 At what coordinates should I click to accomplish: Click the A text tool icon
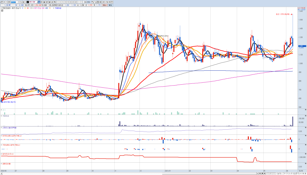pos(305,173)
